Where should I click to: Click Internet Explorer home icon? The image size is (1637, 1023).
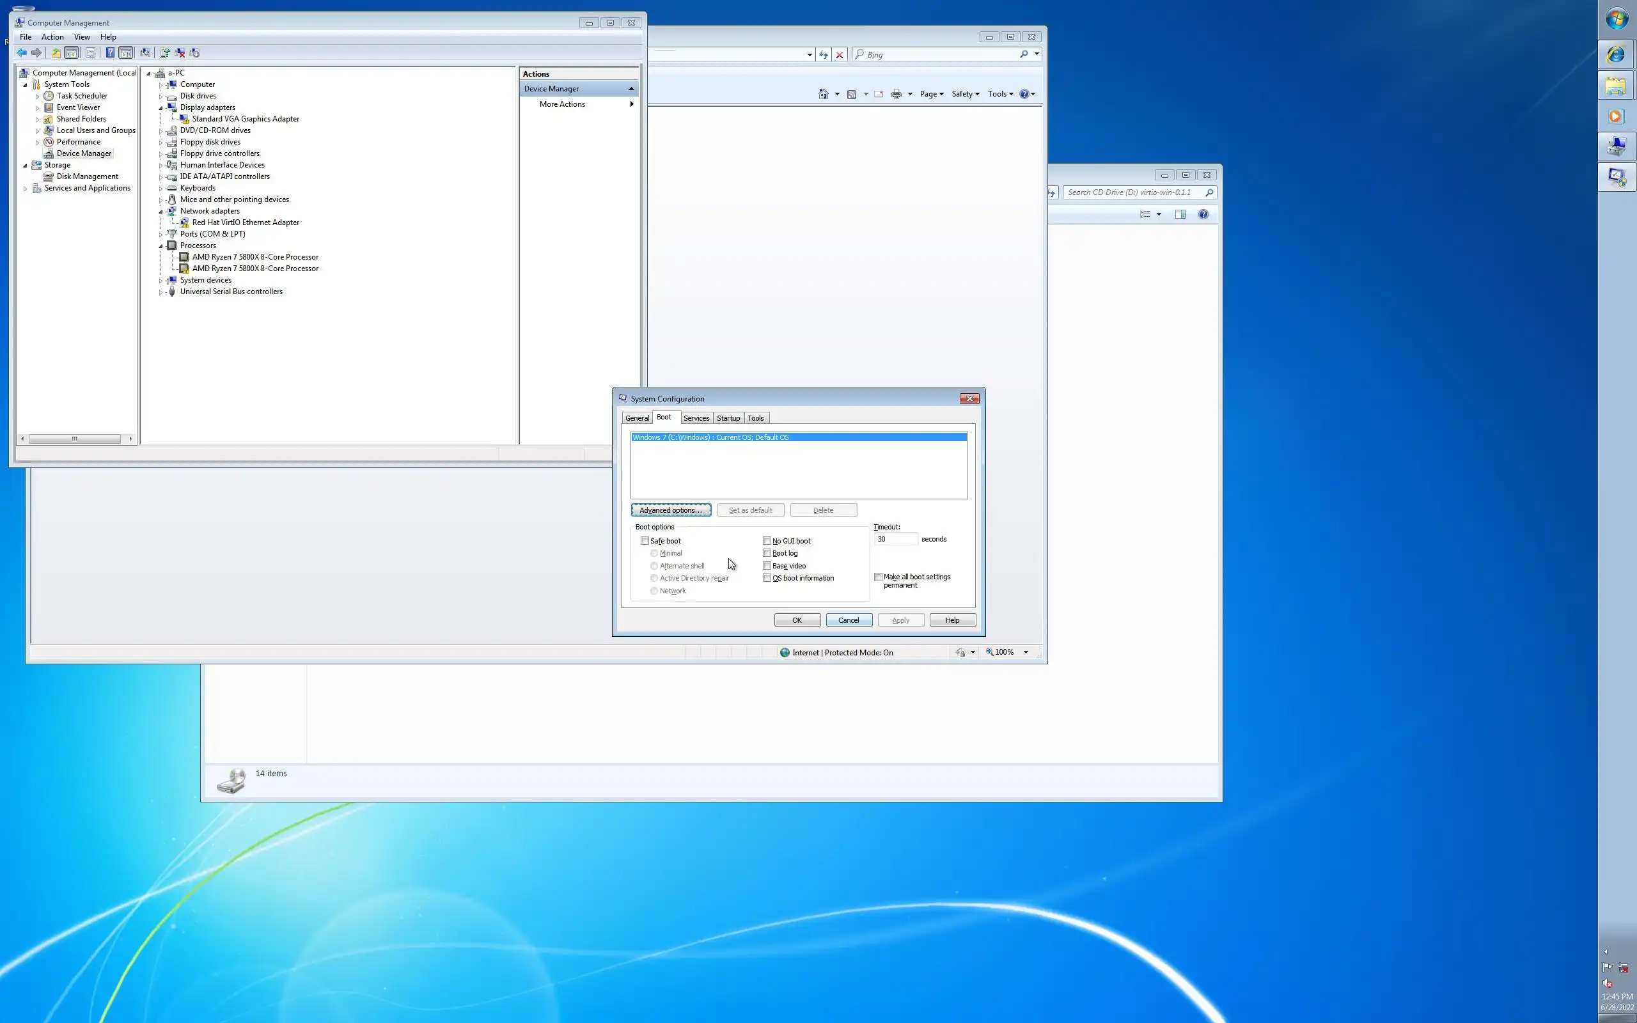(823, 94)
